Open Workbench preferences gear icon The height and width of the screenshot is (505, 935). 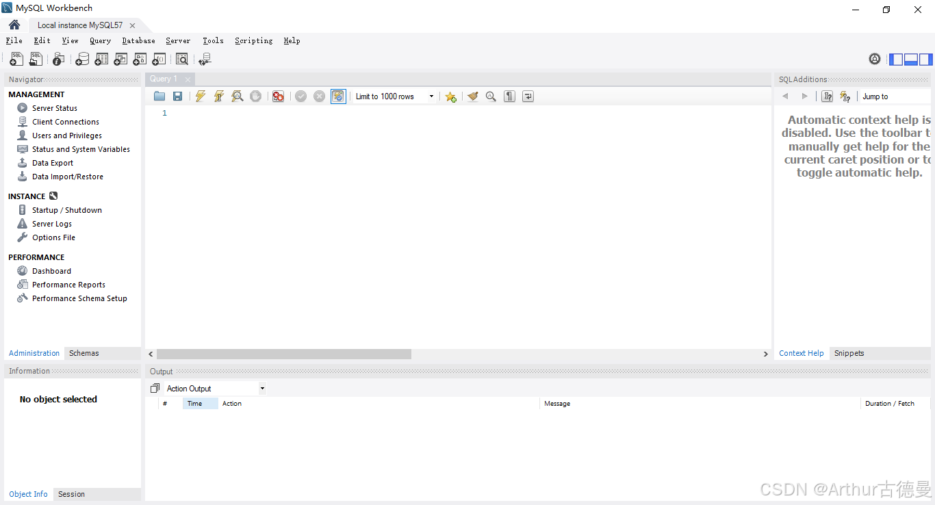pyautogui.click(x=875, y=59)
